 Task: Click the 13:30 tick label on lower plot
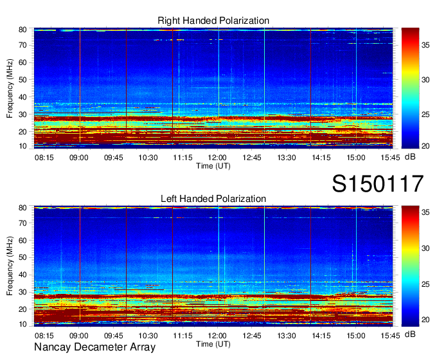pos(287,336)
